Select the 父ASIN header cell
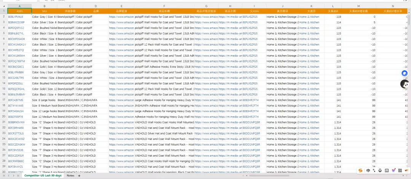This screenshot has height=179, width=411. [x=254, y=11]
